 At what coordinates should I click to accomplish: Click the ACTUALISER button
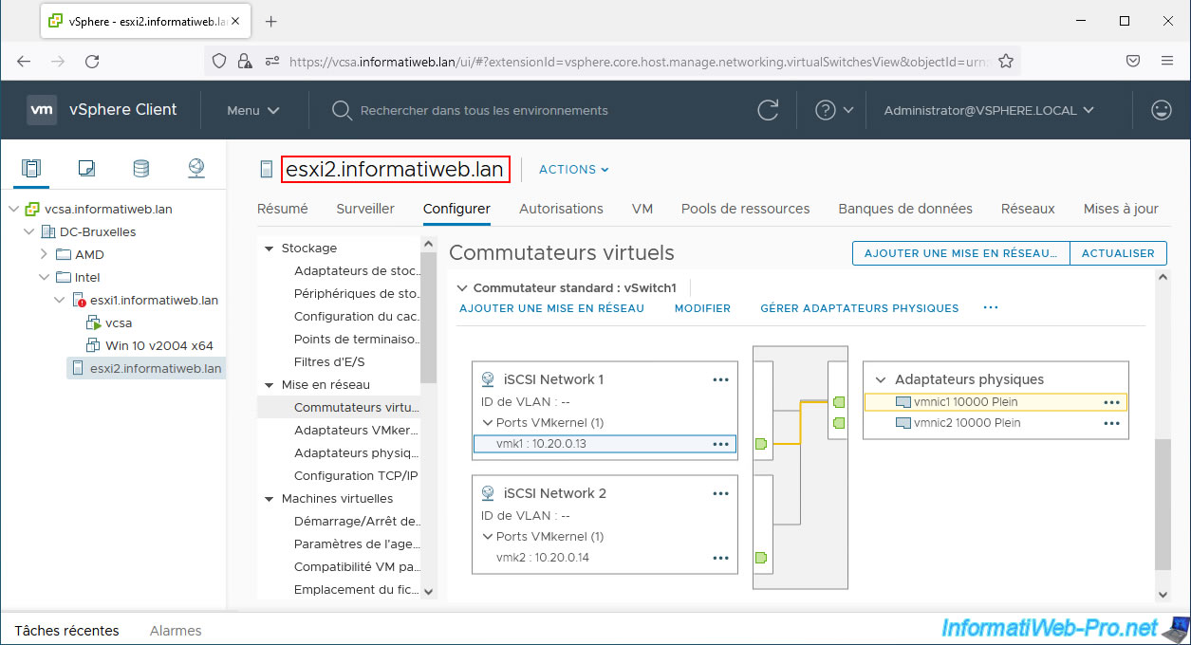[1118, 253]
